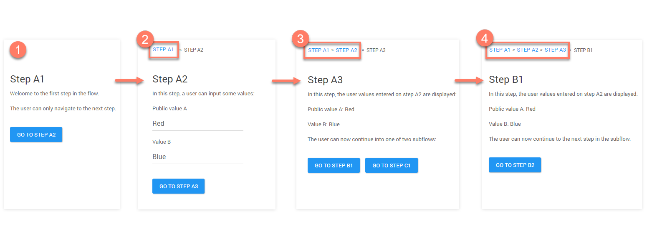Click the orange number 1 badge

(18, 50)
